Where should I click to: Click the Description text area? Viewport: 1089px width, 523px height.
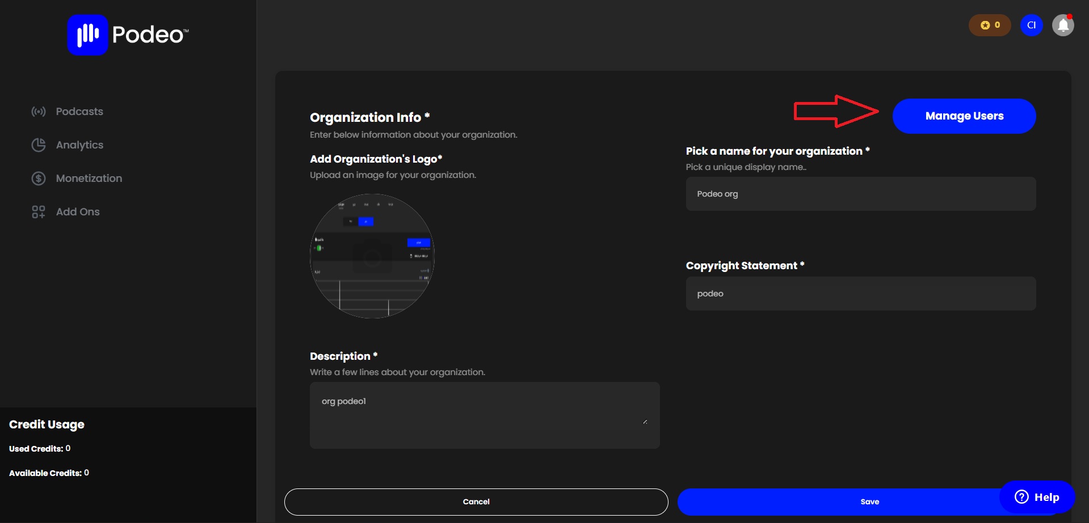tap(485, 415)
